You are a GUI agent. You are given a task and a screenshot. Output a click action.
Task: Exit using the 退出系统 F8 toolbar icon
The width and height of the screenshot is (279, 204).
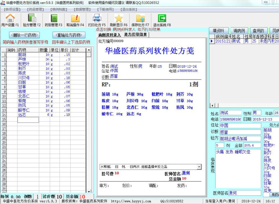(x=162, y=20)
